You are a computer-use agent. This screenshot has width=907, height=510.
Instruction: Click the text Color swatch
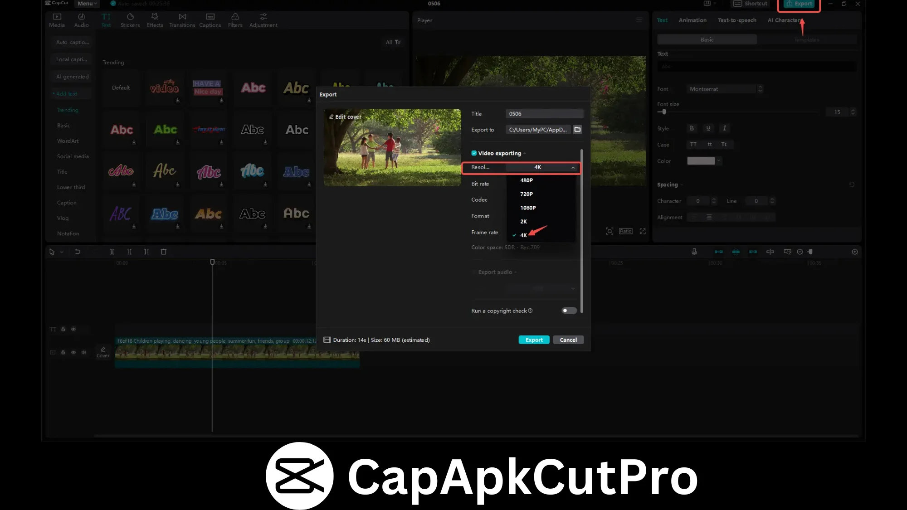701,161
